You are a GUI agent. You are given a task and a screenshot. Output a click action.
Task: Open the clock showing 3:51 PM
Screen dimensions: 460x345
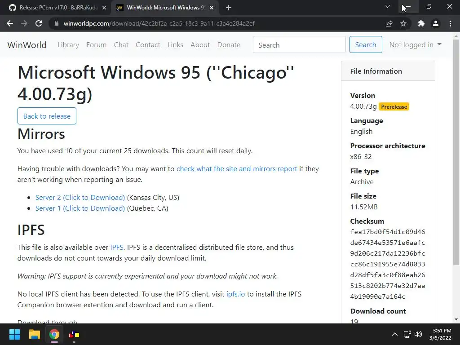coord(440,334)
